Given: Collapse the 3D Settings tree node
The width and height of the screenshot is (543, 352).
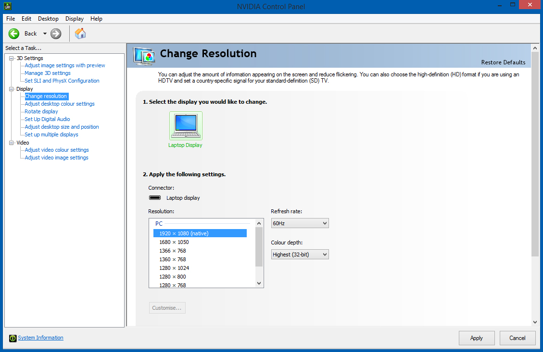Looking at the screenshot, I should point(12,58).
